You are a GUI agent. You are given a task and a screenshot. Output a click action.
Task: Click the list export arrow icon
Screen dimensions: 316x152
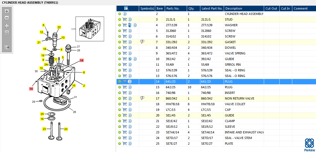(7, 47)
